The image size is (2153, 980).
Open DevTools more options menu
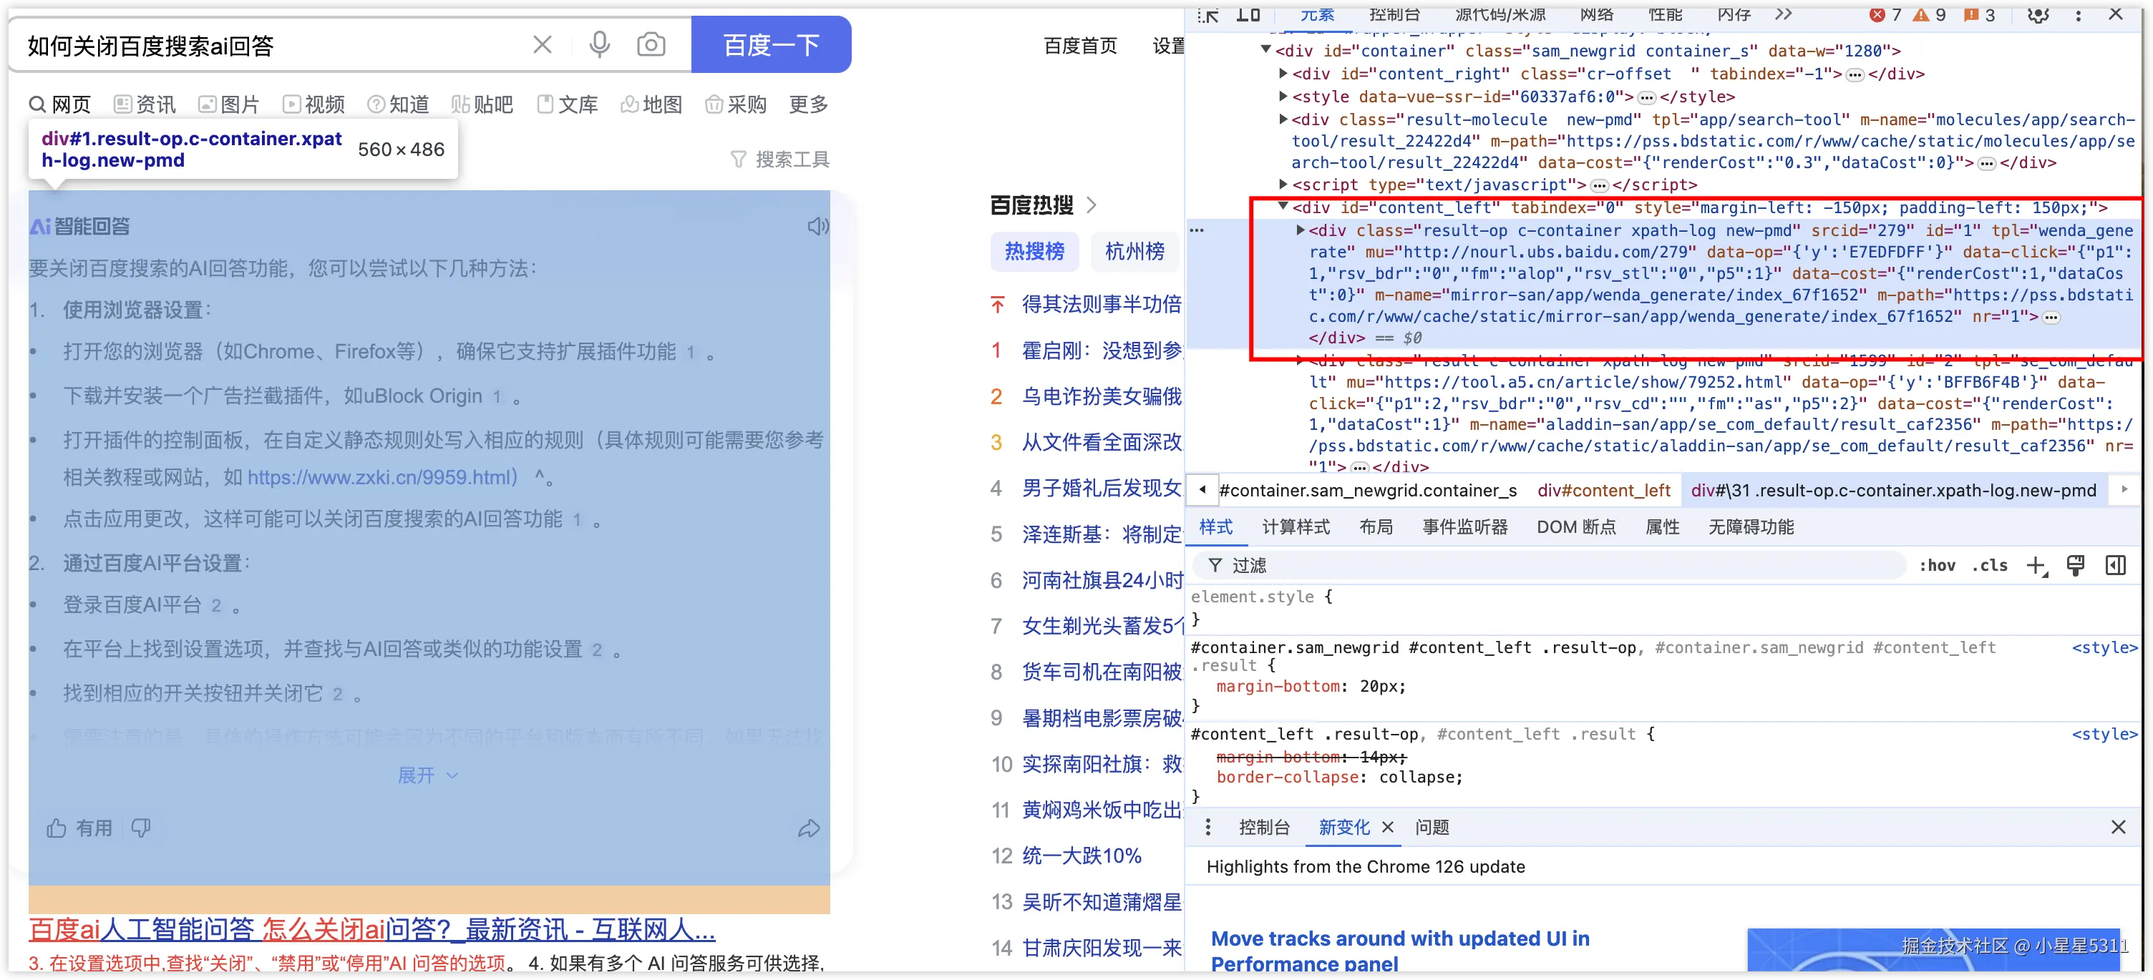(x=2078, y=14)
